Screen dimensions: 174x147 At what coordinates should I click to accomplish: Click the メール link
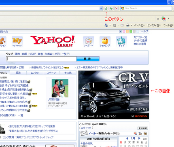[92, 133]
